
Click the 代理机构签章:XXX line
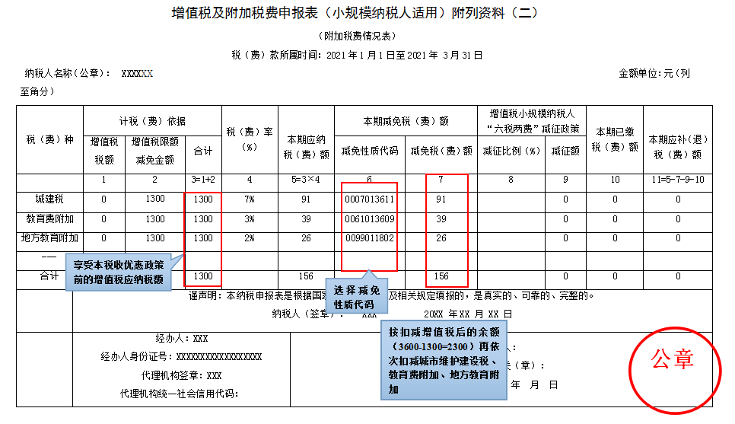click(181, 376)
